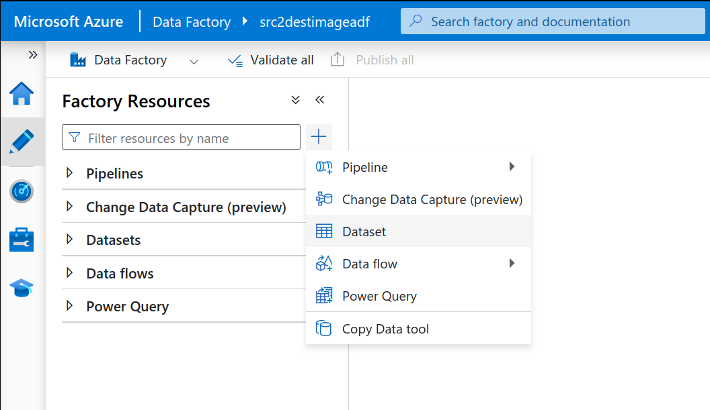Expand the Pipelines tree node
Screen dimensions: 710x410
pyautogui.click(x=70, y=172)
